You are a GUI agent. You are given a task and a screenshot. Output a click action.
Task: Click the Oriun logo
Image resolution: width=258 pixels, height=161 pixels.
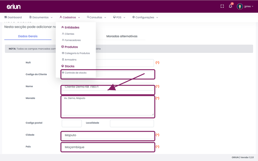tap(14, 6)
